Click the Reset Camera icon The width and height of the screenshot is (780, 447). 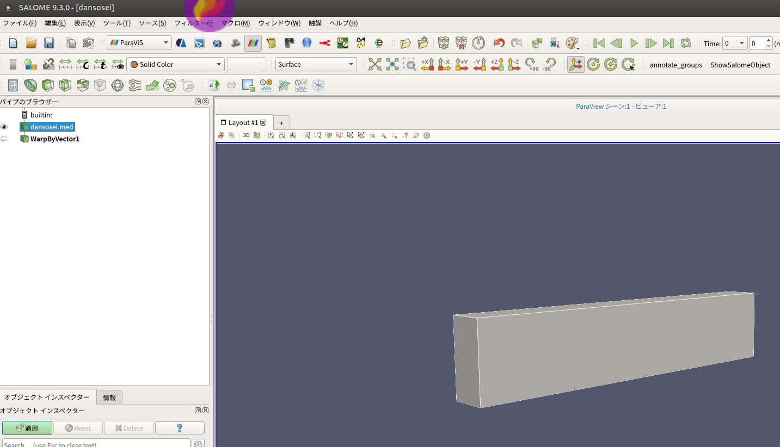(375, 64)
